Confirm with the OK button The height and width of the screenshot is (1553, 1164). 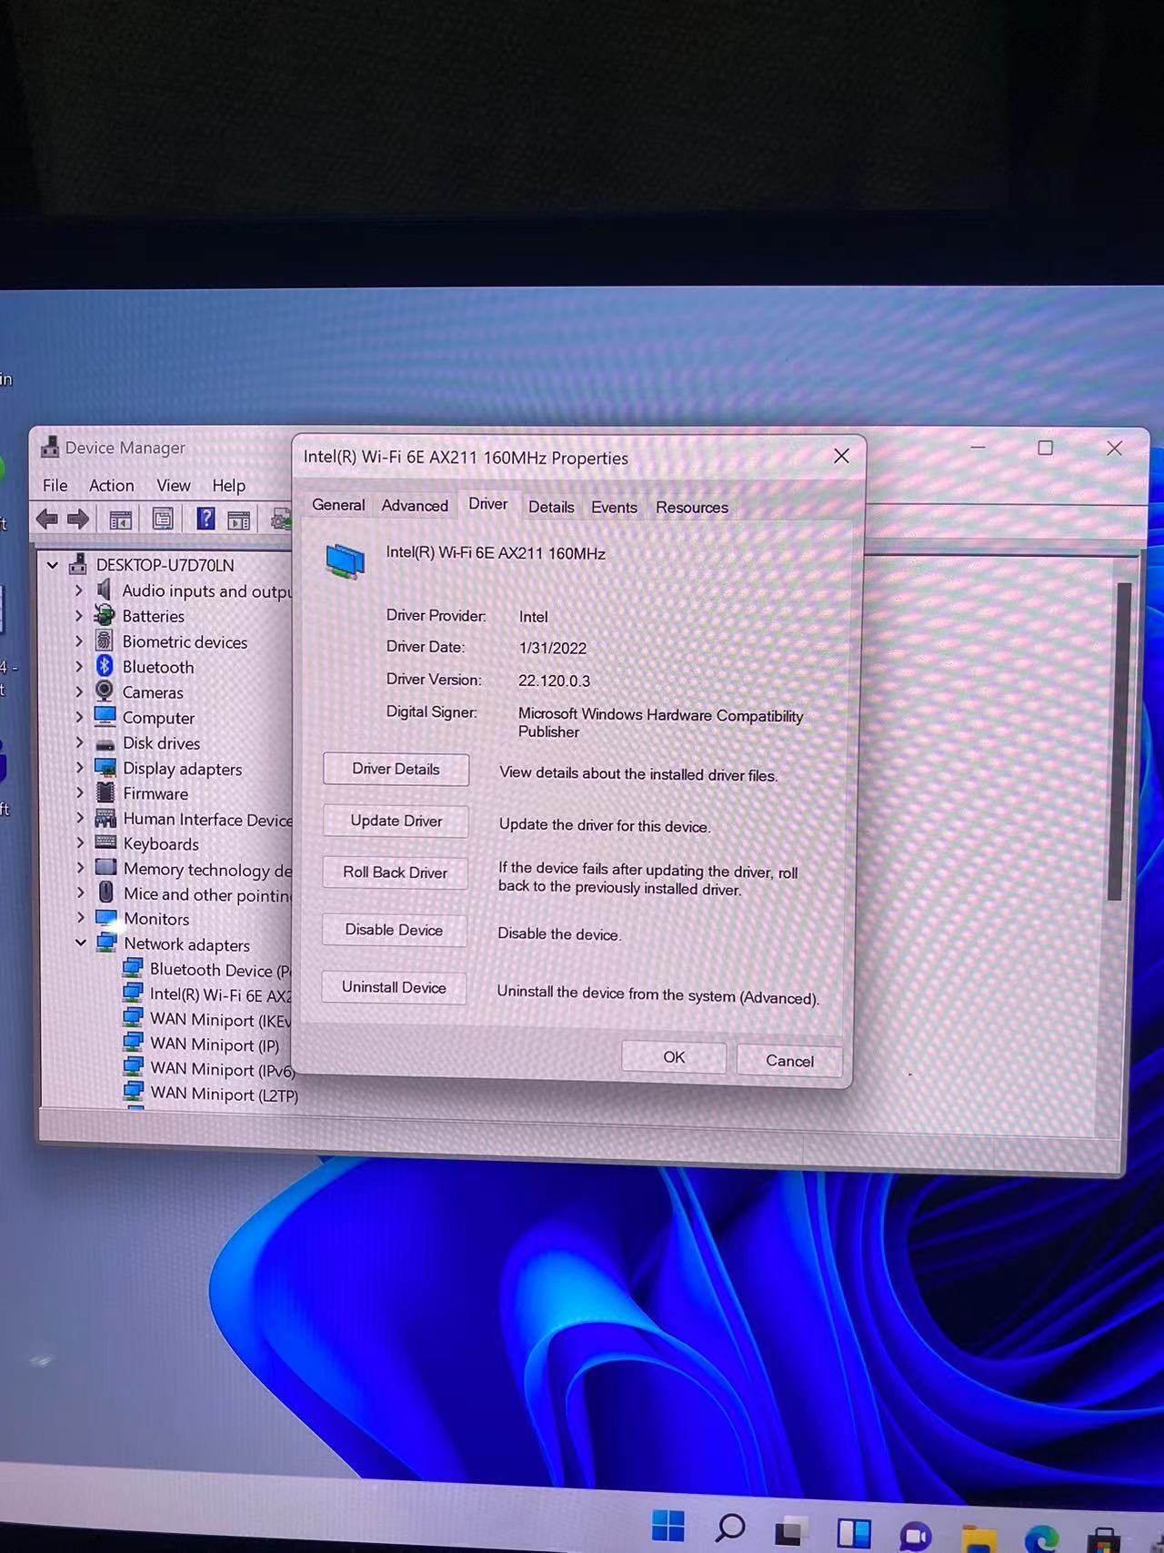(674, 1057)
